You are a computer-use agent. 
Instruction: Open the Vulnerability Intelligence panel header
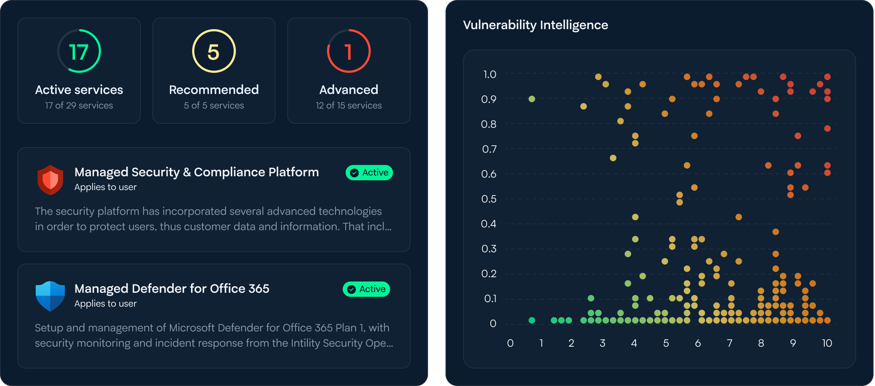pos(536,25)
